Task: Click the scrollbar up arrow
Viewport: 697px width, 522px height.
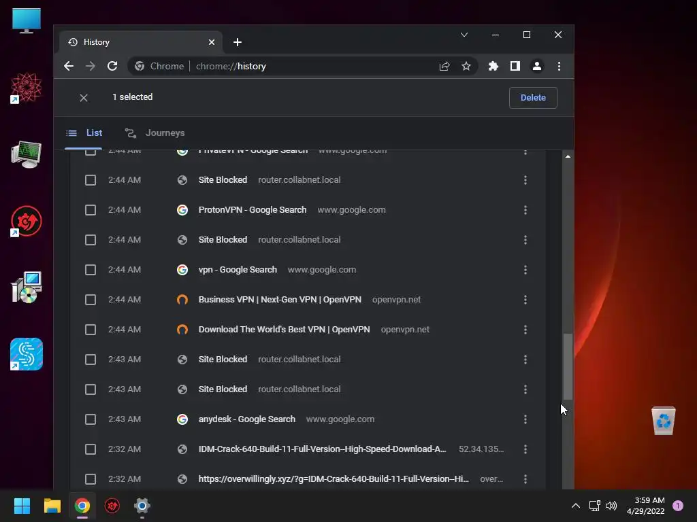Action: [x=568, y=156]
